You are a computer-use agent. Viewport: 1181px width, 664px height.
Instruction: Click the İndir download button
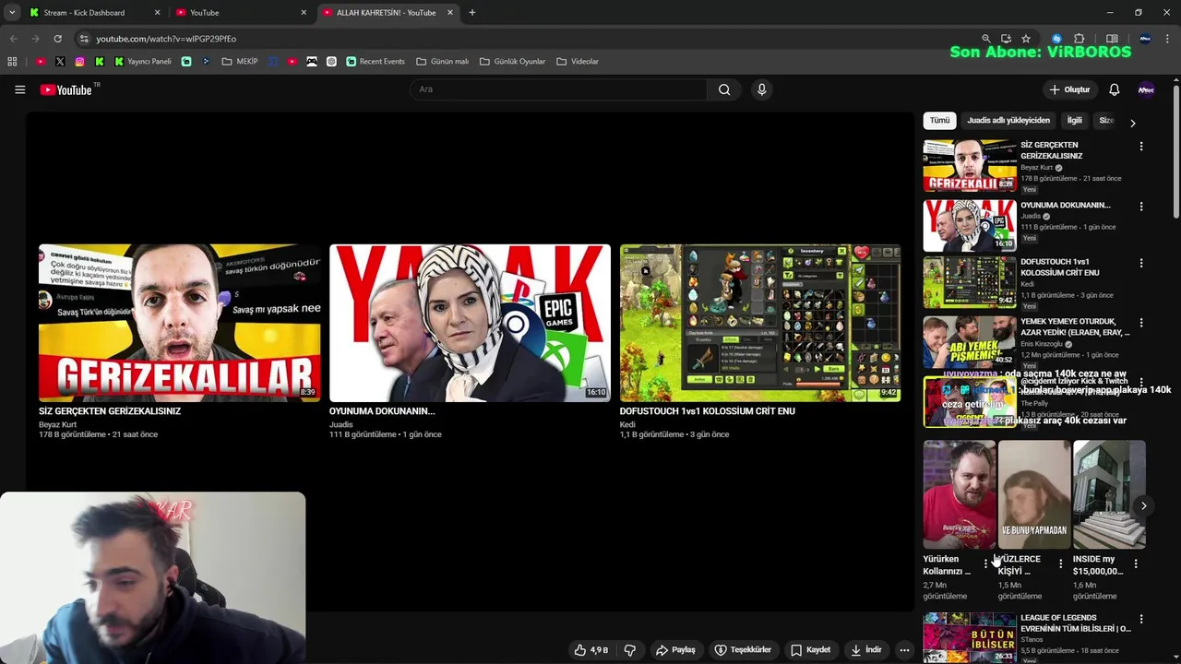point(866,650)
